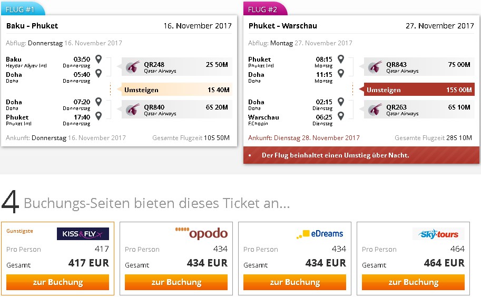Click the Phuket 17:40 arrival location pin
The image size is (481, 297).
(x=99, y=116)
